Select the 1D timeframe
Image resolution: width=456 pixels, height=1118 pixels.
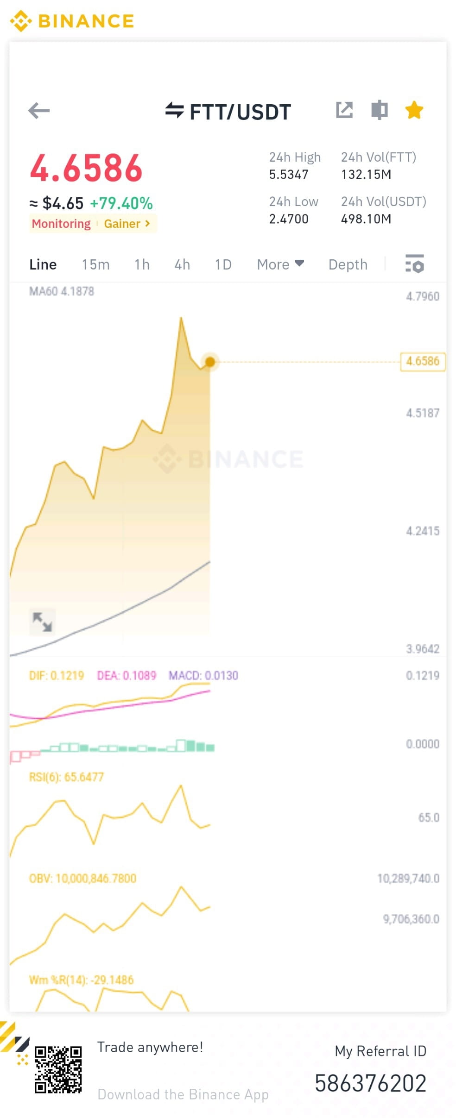click(223, 264)
